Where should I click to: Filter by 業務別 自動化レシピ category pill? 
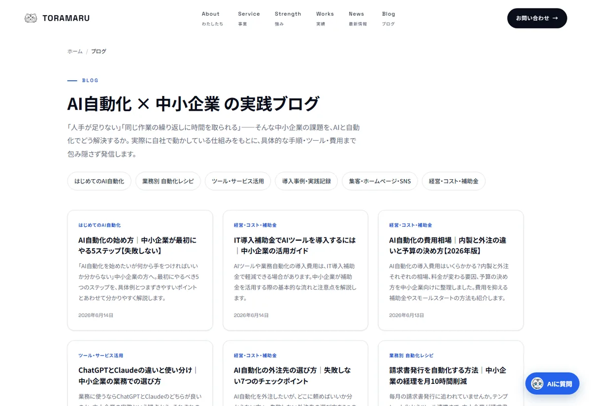point(168,181)
